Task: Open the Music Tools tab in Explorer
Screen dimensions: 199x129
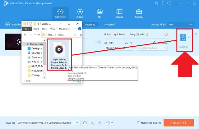Action: click(x=65, y=29)
